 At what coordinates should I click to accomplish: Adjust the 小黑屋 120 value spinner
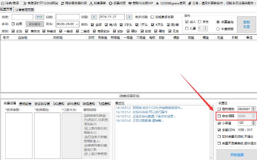[x=253, y=123]
